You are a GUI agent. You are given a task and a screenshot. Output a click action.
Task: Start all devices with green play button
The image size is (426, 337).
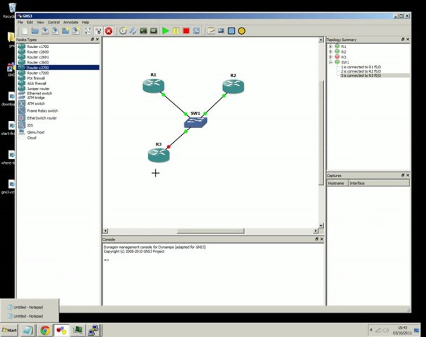pyautogui.click(x=165, y=31)
